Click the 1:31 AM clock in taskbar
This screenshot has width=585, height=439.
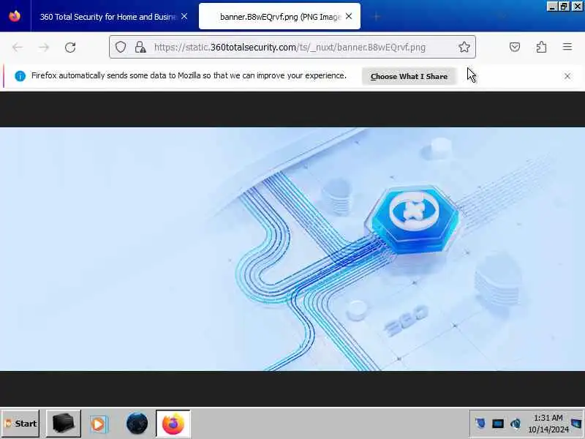tap(548, 424)
